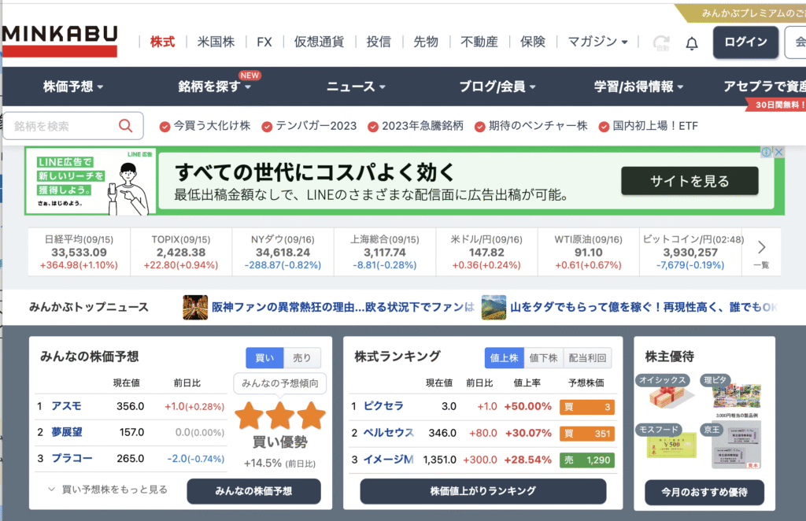Click the 買 3 forecast badge for ピクセラ
The height and width of the screenshot is (521, 806).
pos(587,407)
